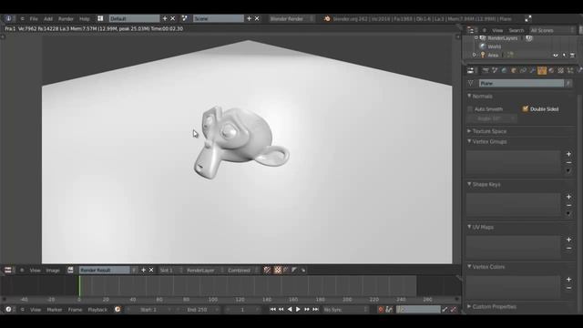Play the timeline animation forward
Viewport: 583px width, 328px height.
coord(298,310)
